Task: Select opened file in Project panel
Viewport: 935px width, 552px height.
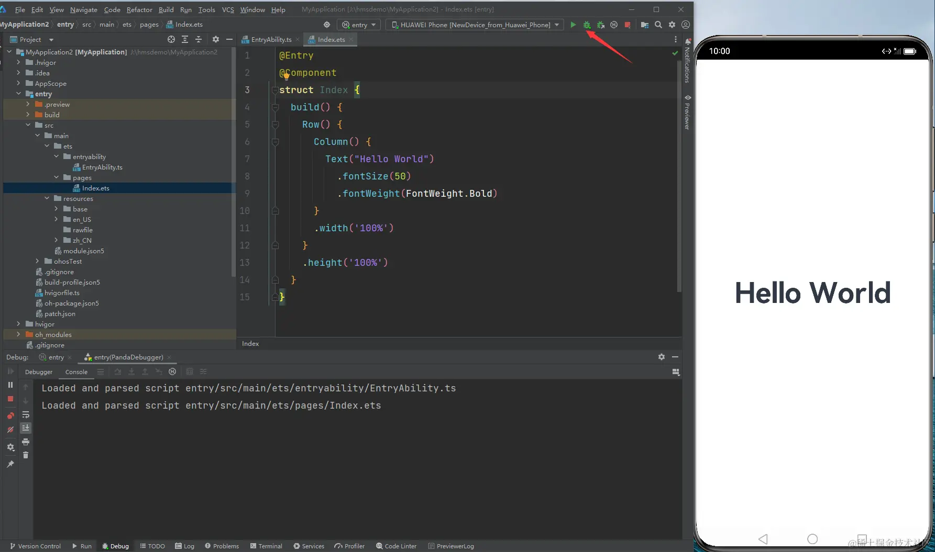Action: (171, 39)
